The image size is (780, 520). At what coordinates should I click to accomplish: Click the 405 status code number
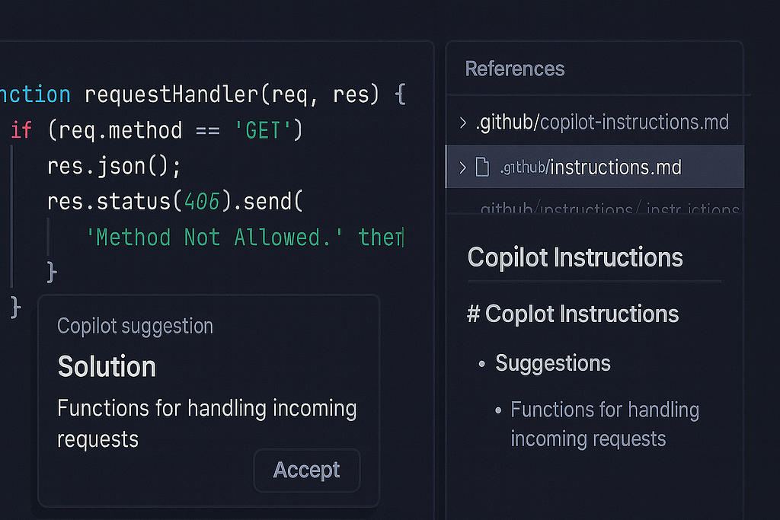tap(202, 202)
